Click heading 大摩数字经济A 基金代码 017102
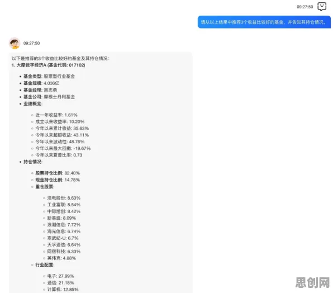This screenshot has height=293, width=333. pyautogui.click(x=48, y=65)
